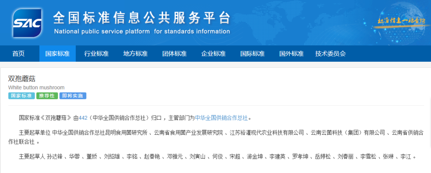Viewport: 431px width, 173px height.
Task: Open the 首页 home tab
Action: click(18, 53)
